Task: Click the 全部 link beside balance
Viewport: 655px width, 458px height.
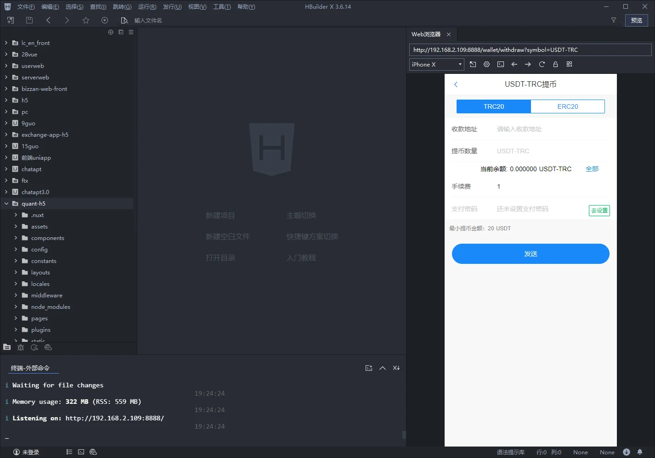Action: point(592,169)
